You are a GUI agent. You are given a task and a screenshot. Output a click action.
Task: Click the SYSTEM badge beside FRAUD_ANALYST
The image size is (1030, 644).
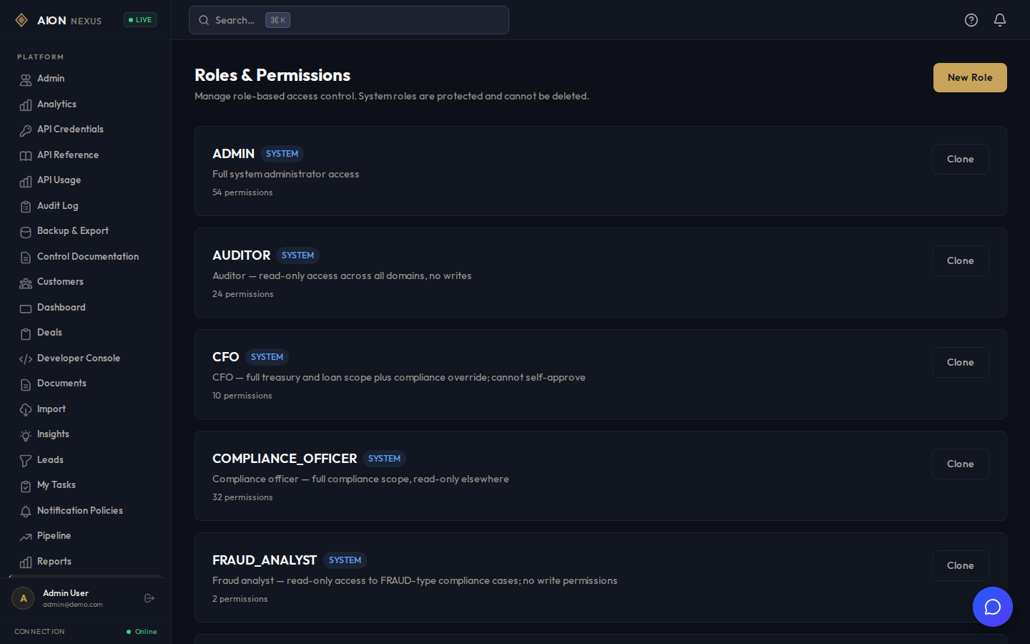(345, 560)
